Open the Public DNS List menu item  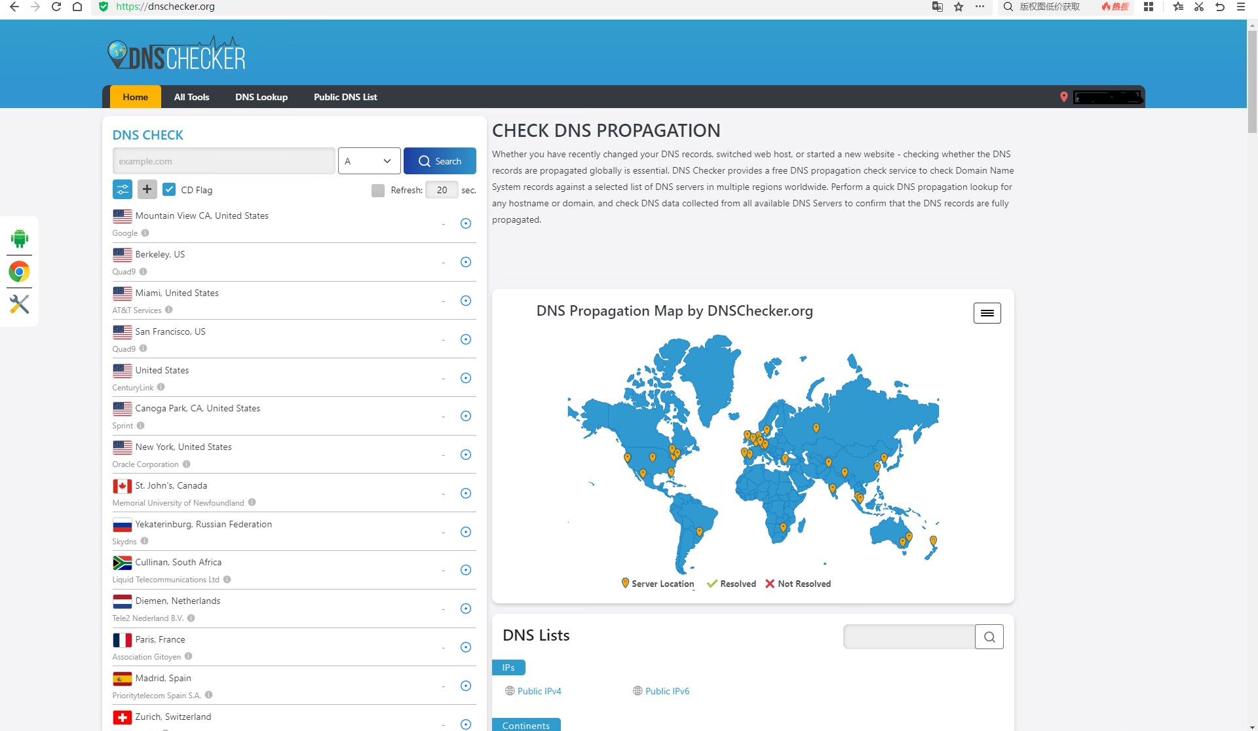click(x=345, y=97)
